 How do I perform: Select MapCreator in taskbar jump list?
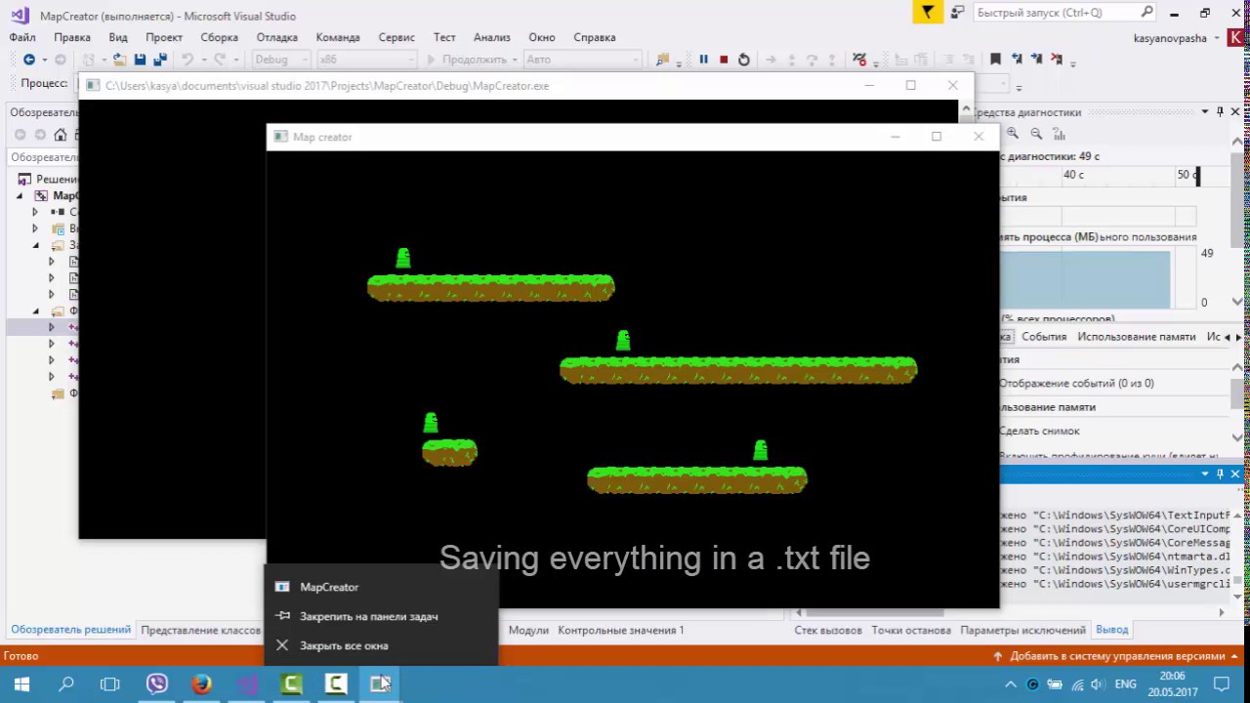click(x=382, y=587)
